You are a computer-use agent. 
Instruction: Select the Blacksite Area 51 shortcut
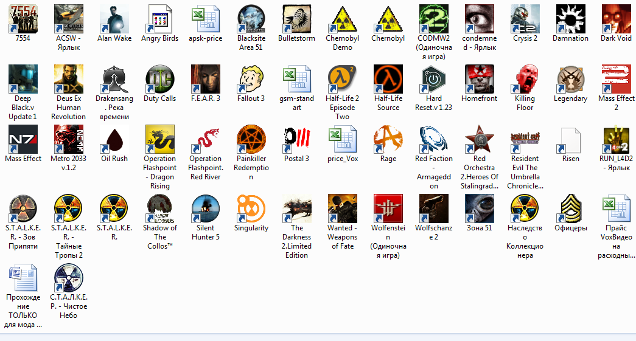tap(251, 19)
